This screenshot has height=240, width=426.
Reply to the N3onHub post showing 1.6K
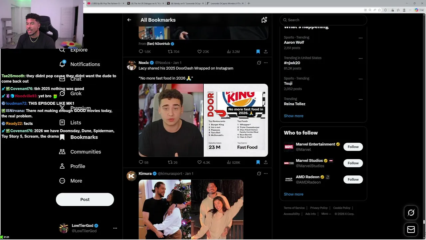[145, 52]
